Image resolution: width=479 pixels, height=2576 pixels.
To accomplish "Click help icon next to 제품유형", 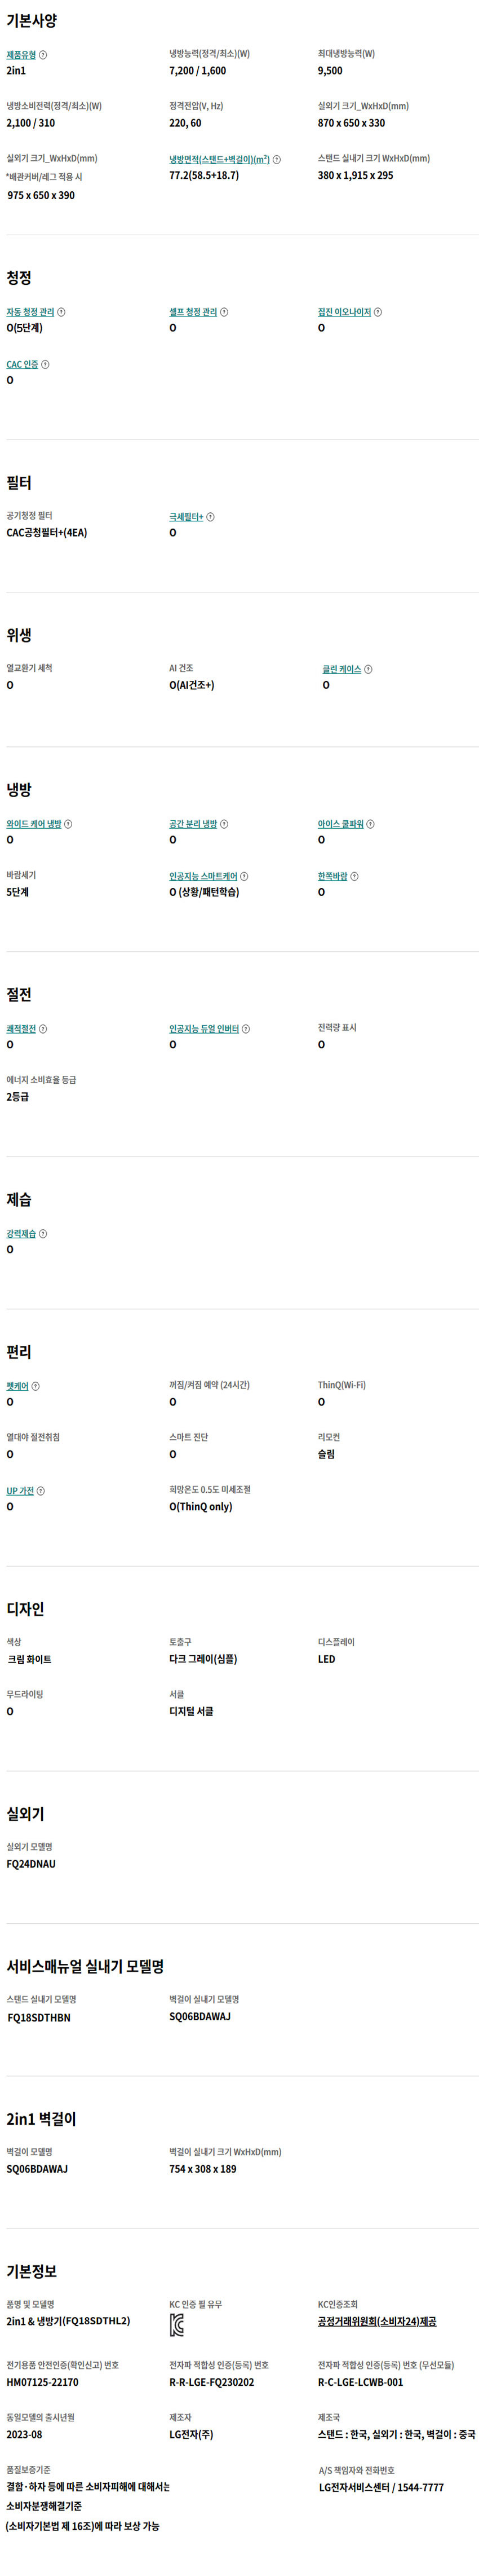I will click(43, 55).
